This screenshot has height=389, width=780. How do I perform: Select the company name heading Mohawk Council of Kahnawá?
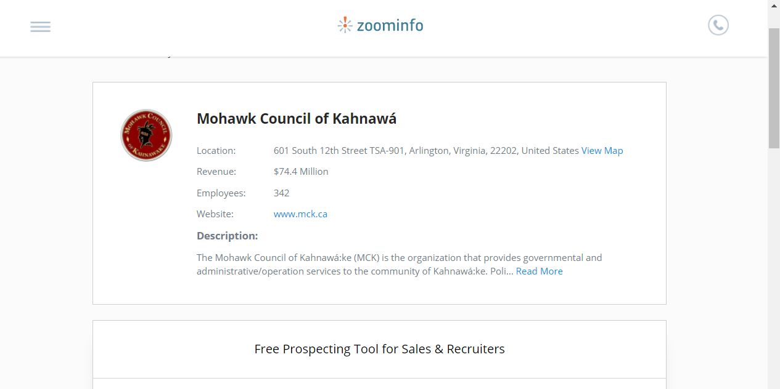click(297, 118)
